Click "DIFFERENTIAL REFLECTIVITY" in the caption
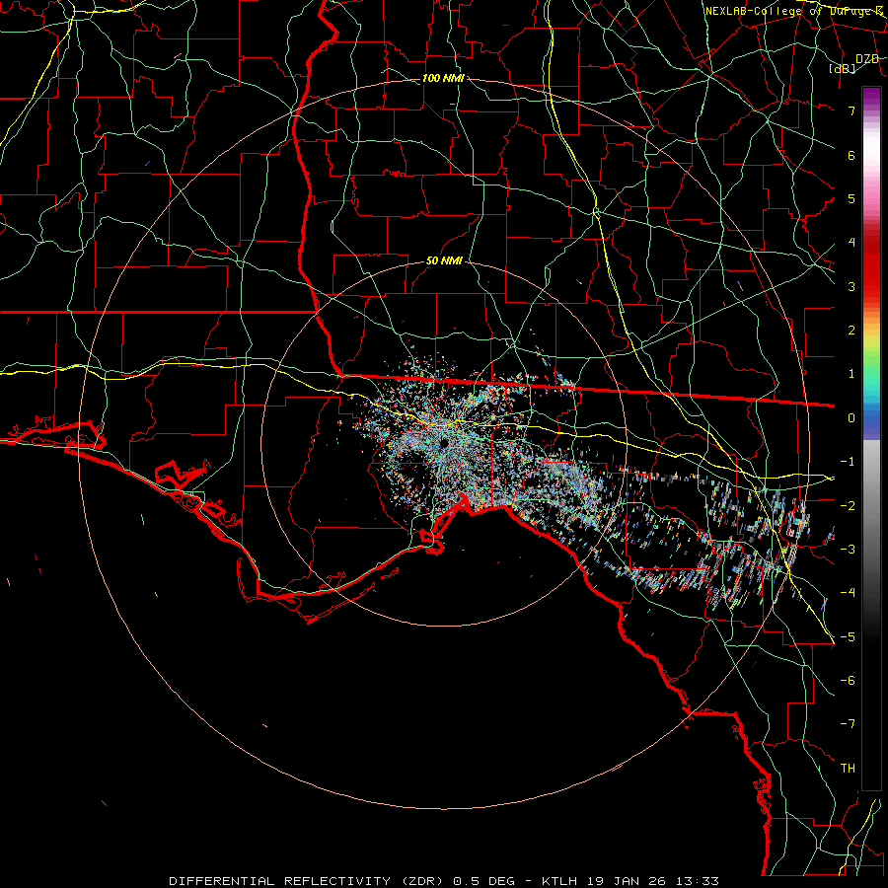The height and width of the screenshot is (888, 888). coord(280,881)
